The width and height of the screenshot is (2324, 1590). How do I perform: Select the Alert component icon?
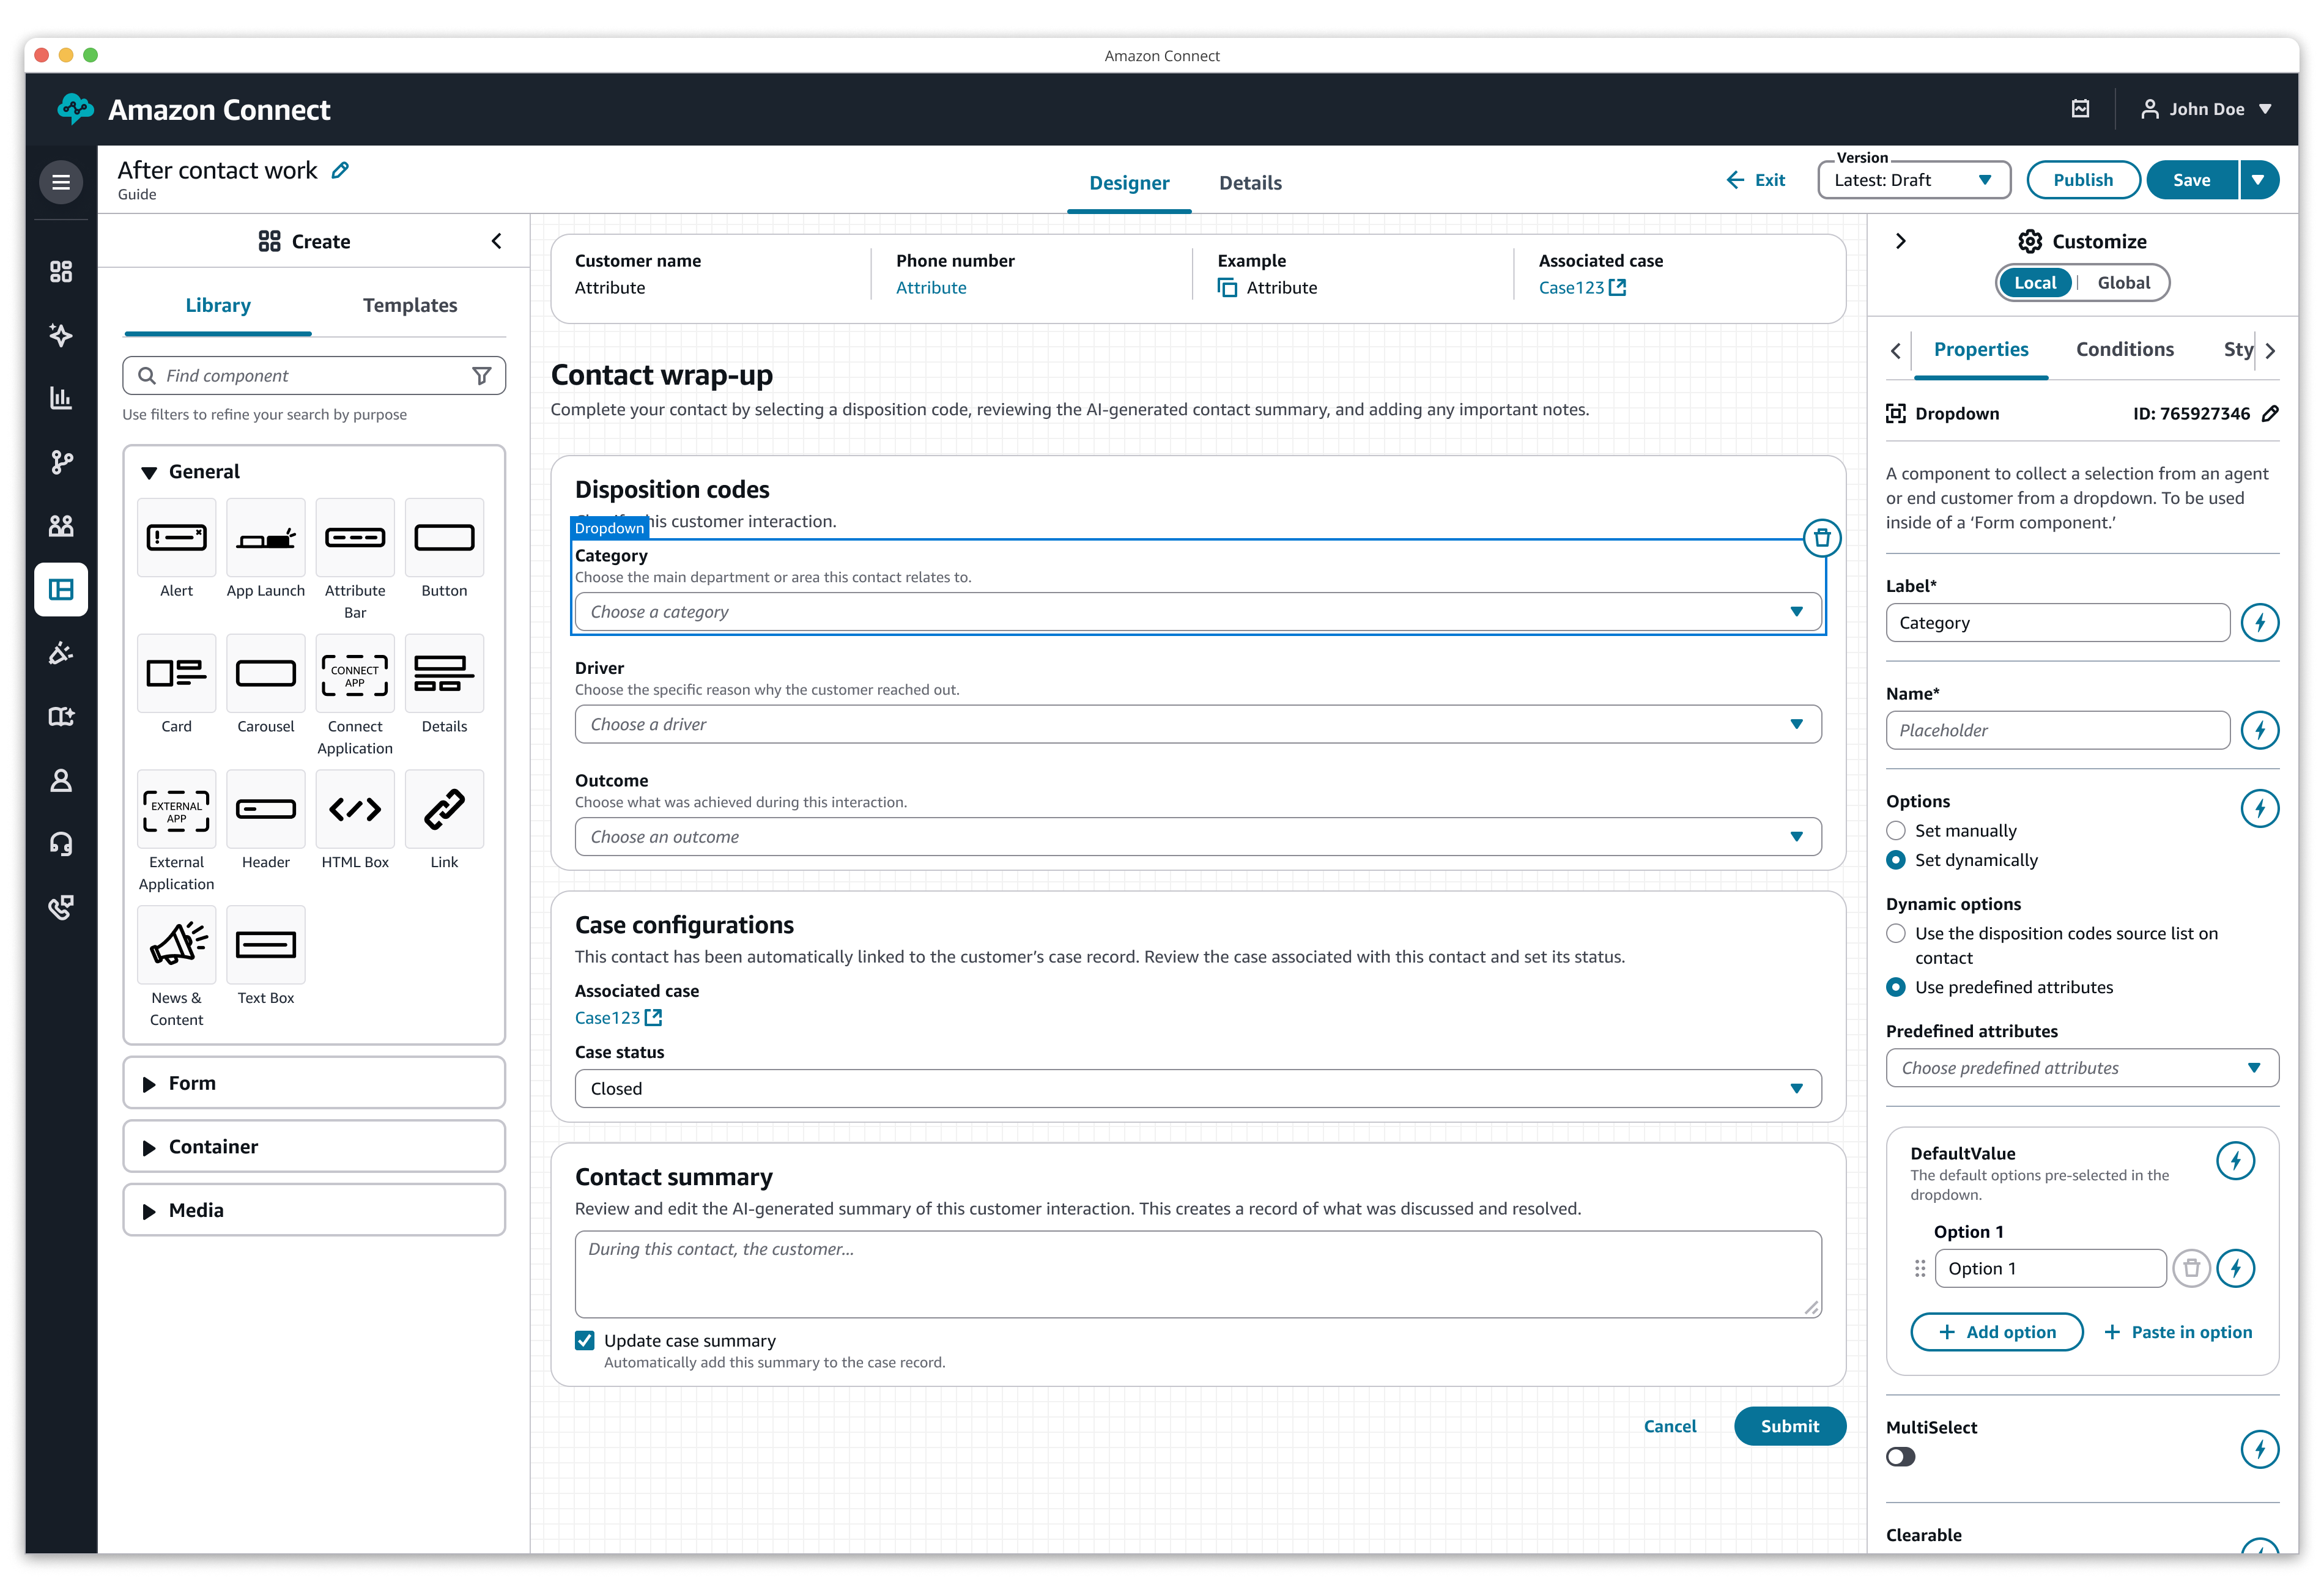[176, 538]
